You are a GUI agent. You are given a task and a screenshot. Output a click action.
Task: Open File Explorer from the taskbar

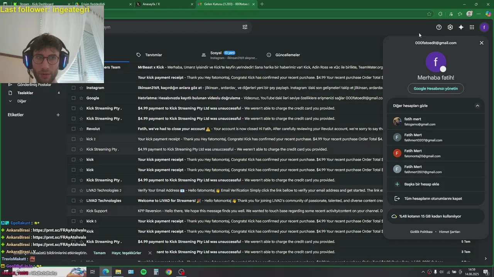pyautogui.click(x=118, y=272)
